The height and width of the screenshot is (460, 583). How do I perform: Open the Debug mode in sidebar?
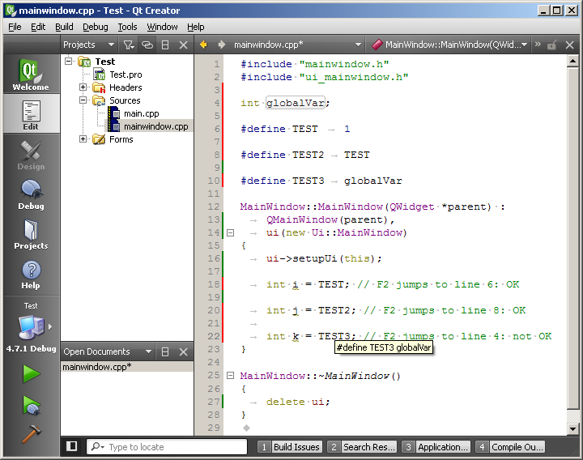click(x=31, y=194)
